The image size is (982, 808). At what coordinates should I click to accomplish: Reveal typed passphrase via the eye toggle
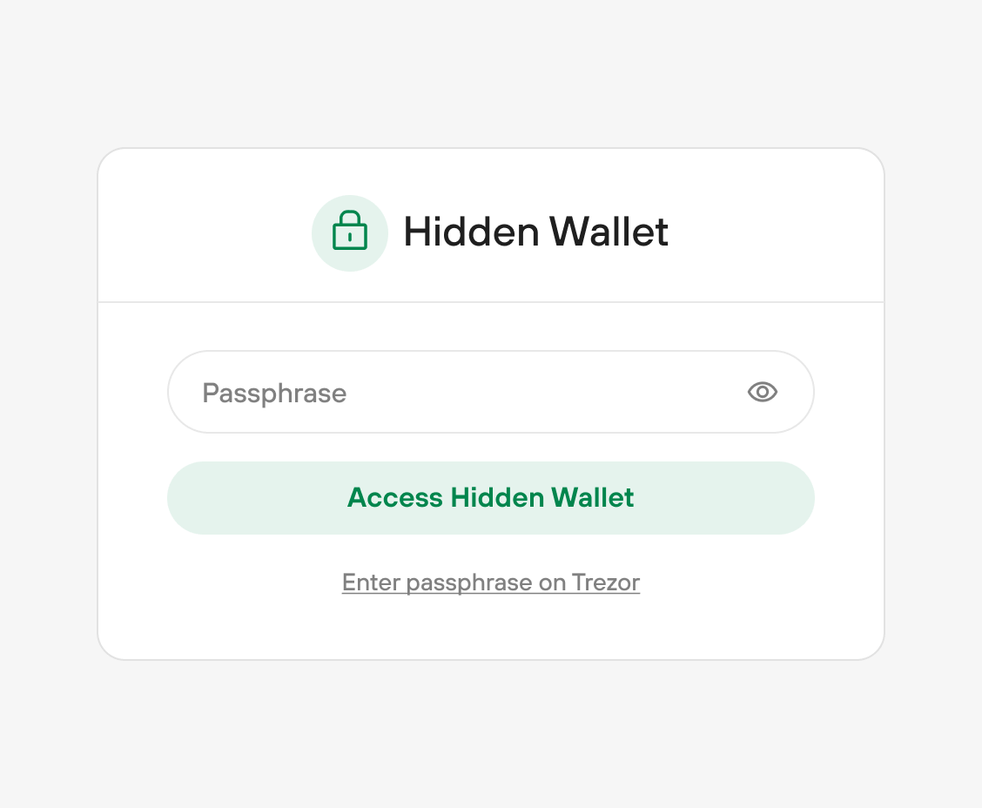[762, 392]
